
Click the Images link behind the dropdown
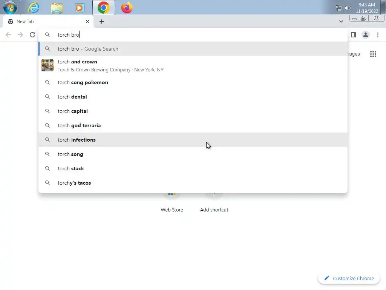pos(354,54)
